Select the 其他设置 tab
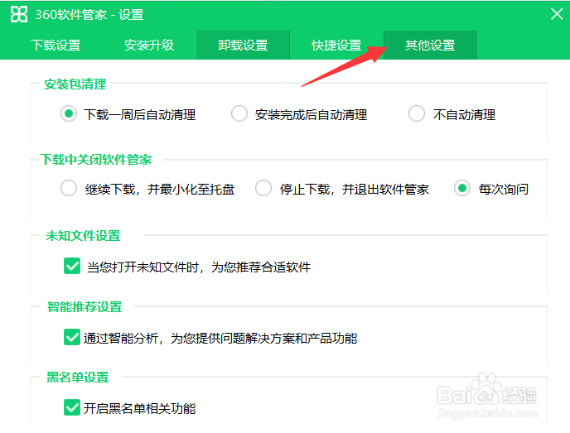 pos(430,45)
